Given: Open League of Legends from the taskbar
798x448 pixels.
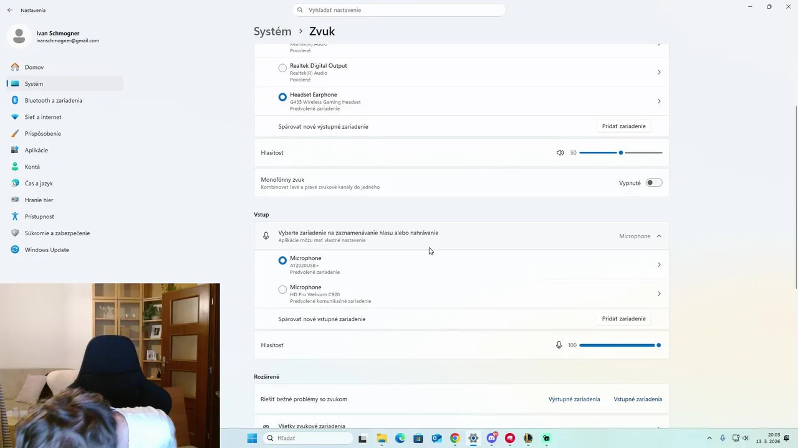Looking at the screenshot, I should pos(528,438).
